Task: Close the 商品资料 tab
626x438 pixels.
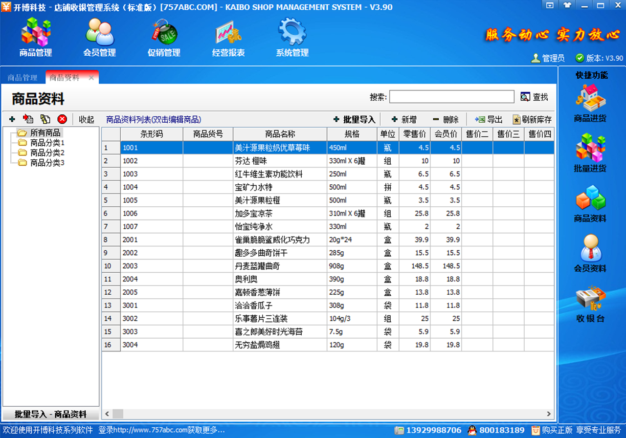Action: point(91,77)
